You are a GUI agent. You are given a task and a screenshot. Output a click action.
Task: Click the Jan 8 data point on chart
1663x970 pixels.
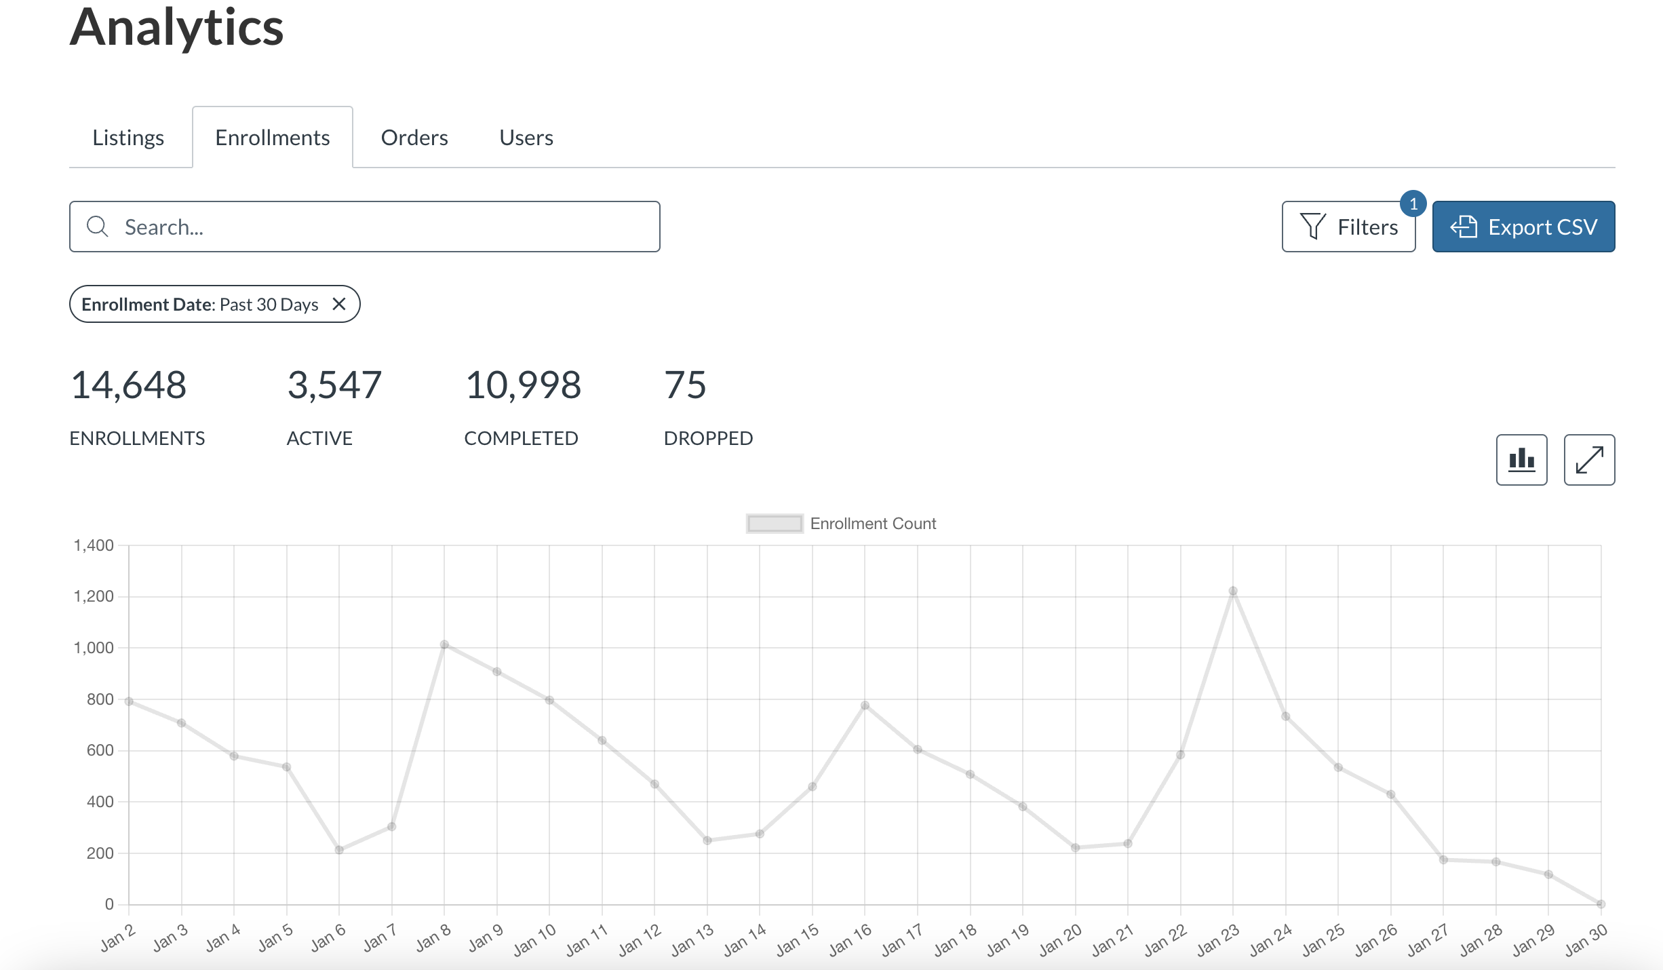[445, 644]
